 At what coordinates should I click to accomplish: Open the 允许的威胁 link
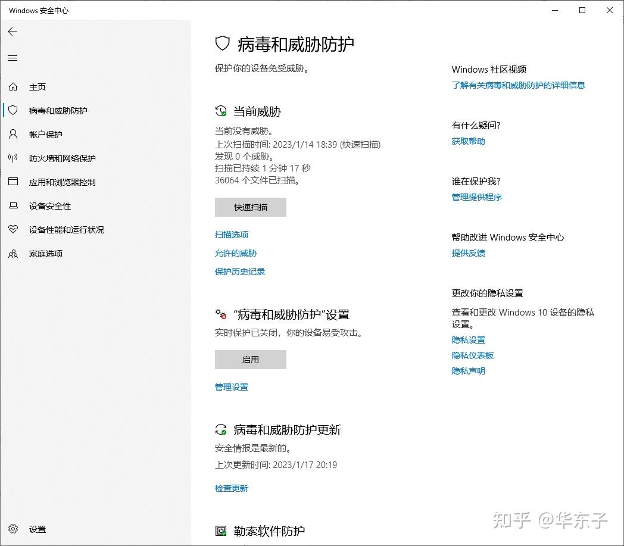[236, 253]
